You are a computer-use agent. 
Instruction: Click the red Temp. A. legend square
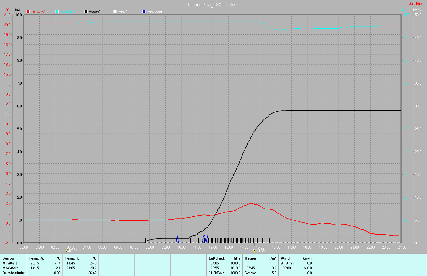[x=28, y=12]
